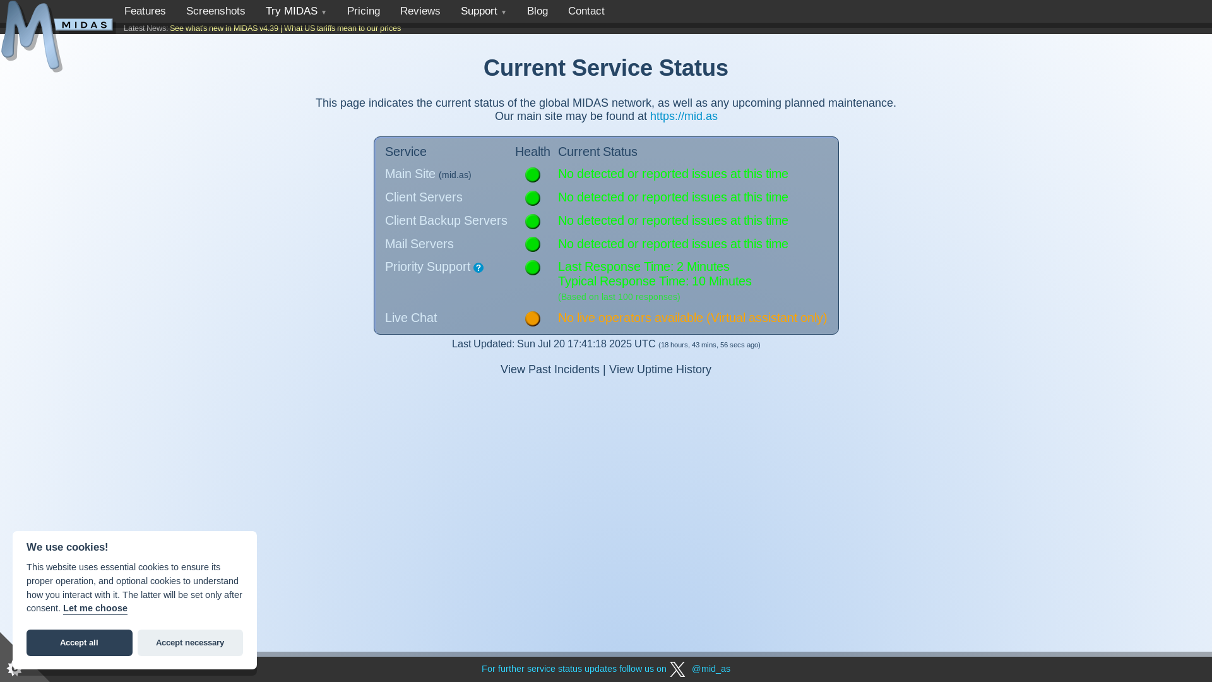
Task: Click the Last Updated timestamp text
Action: click(605, 344)
